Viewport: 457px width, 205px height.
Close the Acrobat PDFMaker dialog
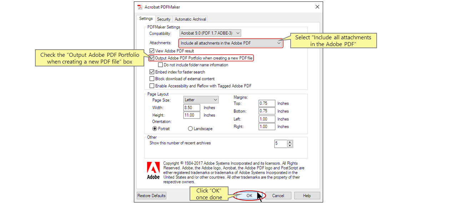[317, 7]
